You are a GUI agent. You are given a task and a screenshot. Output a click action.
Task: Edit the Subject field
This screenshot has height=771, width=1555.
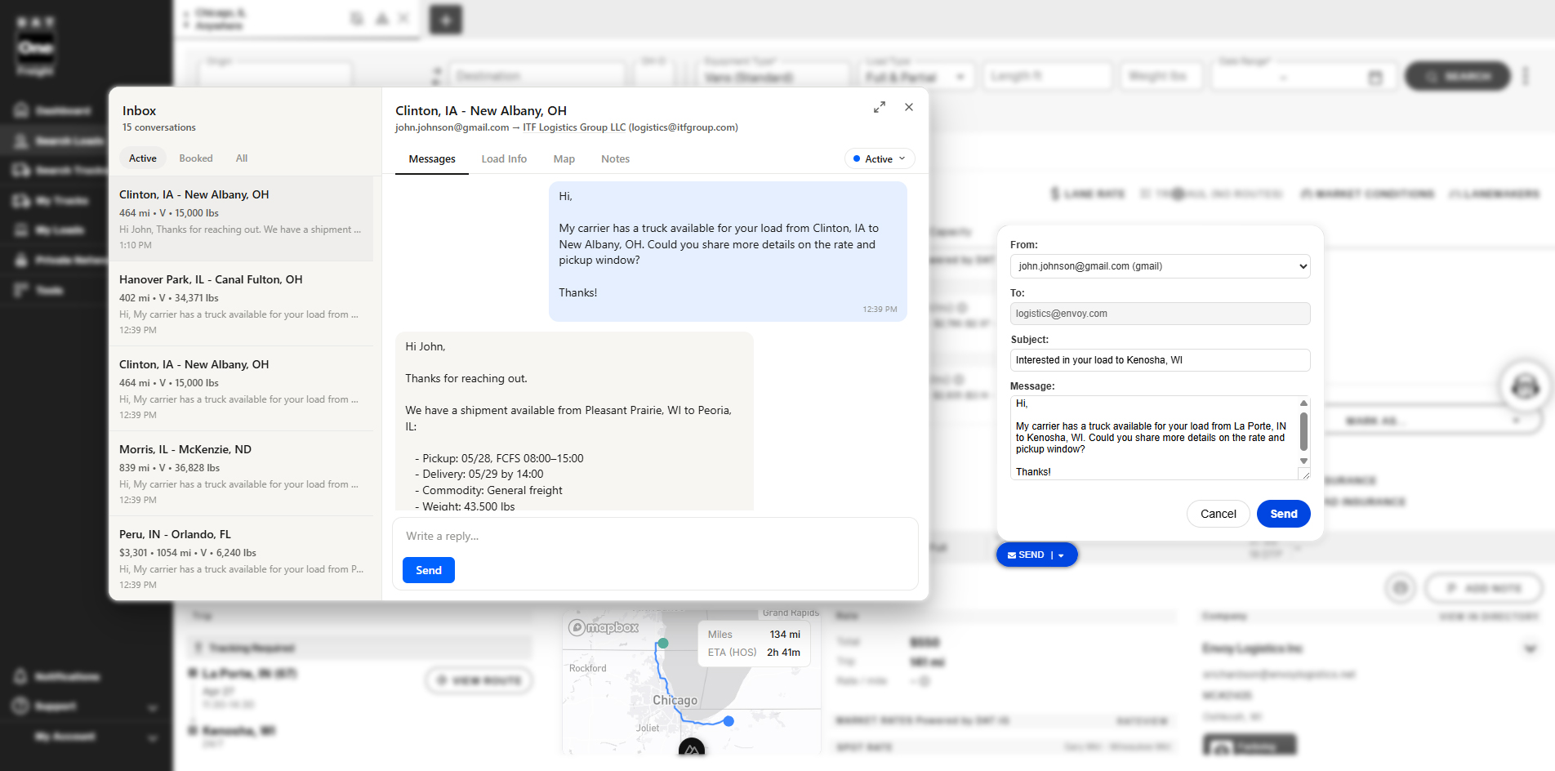pos(1160,360)
